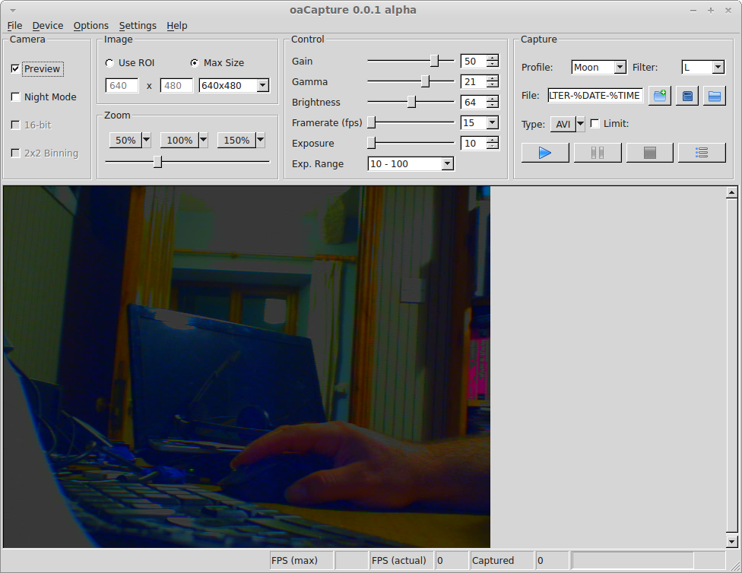Open the Profile dropdown showing Moon
Screen dimensions: 742x573
[598, 68]
